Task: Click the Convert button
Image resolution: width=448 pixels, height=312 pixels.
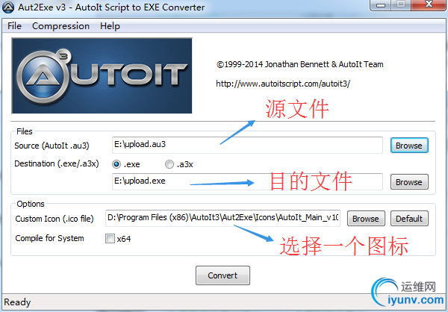Action: pos(223,275)
